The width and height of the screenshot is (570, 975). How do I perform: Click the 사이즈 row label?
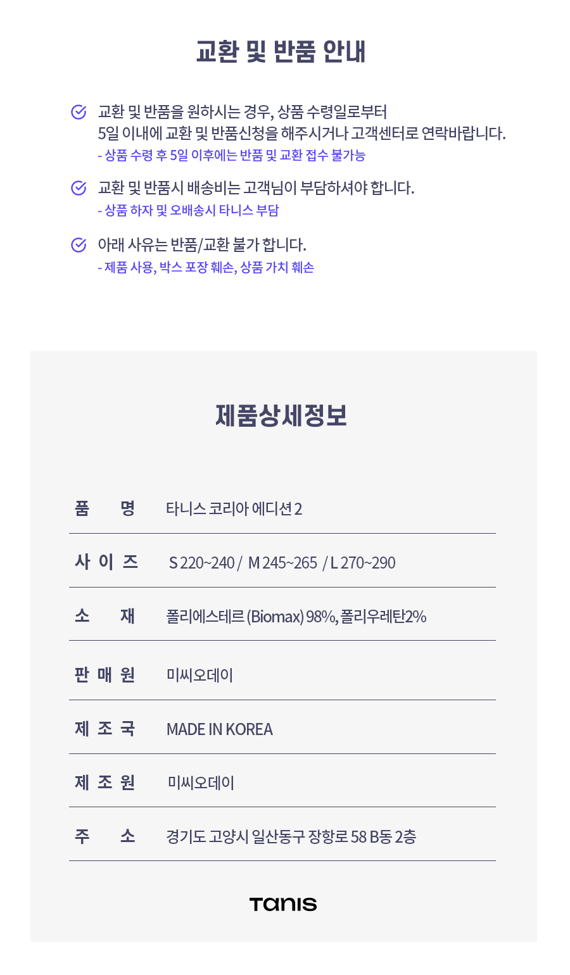pyautogui.click(x=106, y=562)
